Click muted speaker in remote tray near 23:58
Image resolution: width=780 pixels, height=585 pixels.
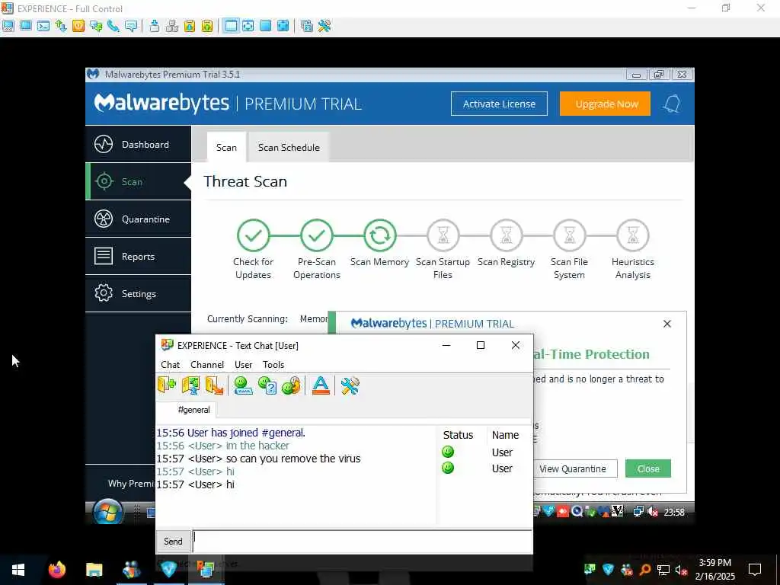pos(653,512)
